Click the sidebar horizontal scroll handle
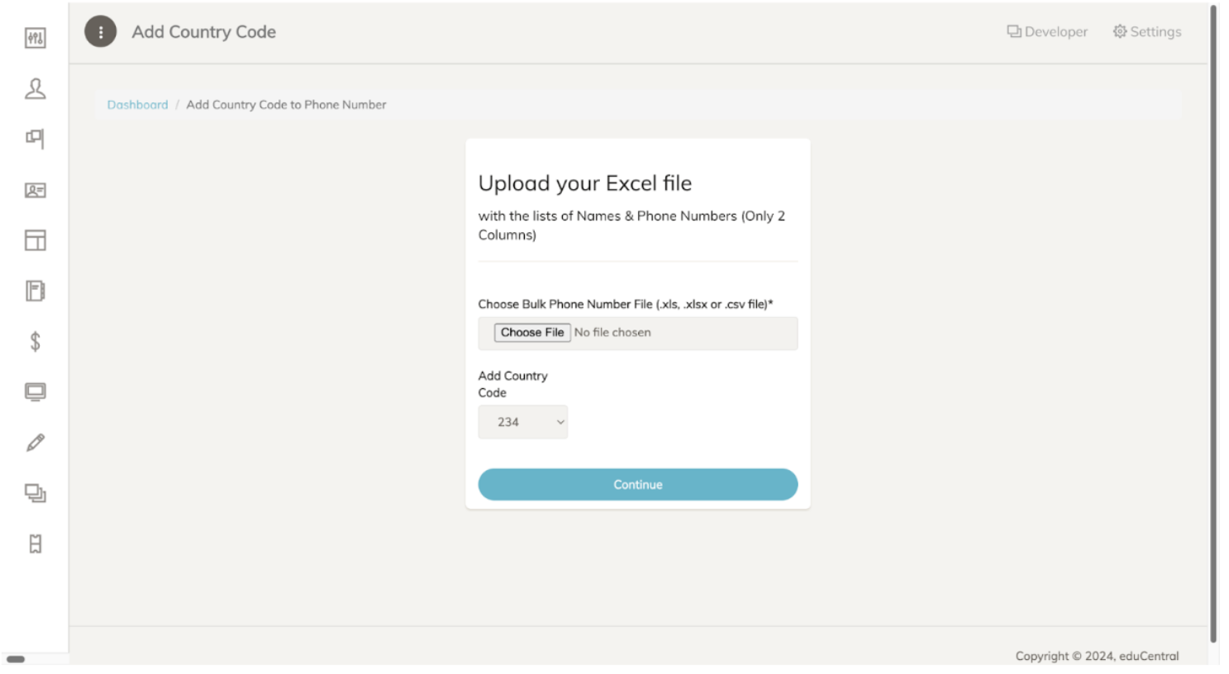Viewport: 1229px width, 674px height. click(x=16, y=659)
